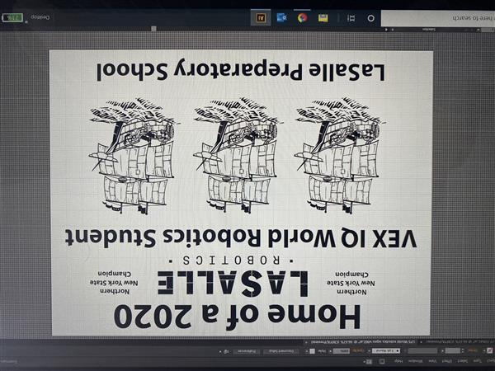Viewport: 495px width, 371px height.
Task: Click the screen mode icon beside Help
Action: pos(382,361)
